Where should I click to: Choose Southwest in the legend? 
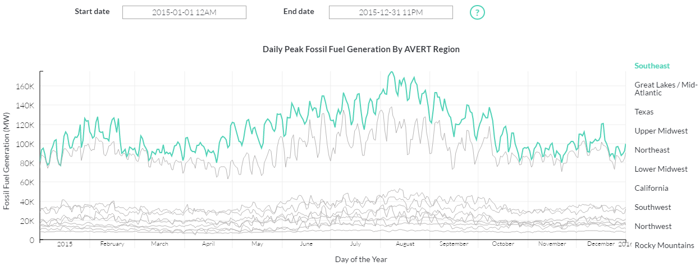coord(653,207)
